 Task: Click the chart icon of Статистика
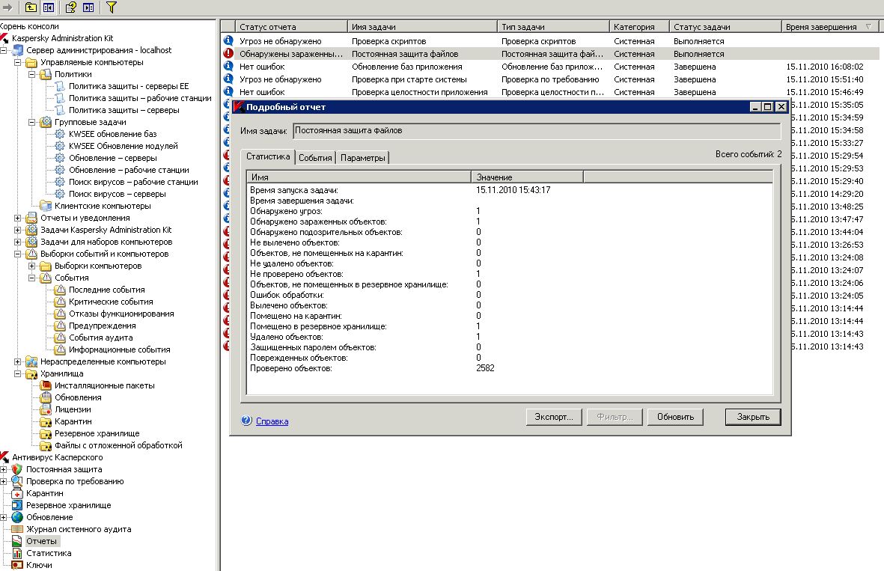pyautogui.click(x=17, y=554)
